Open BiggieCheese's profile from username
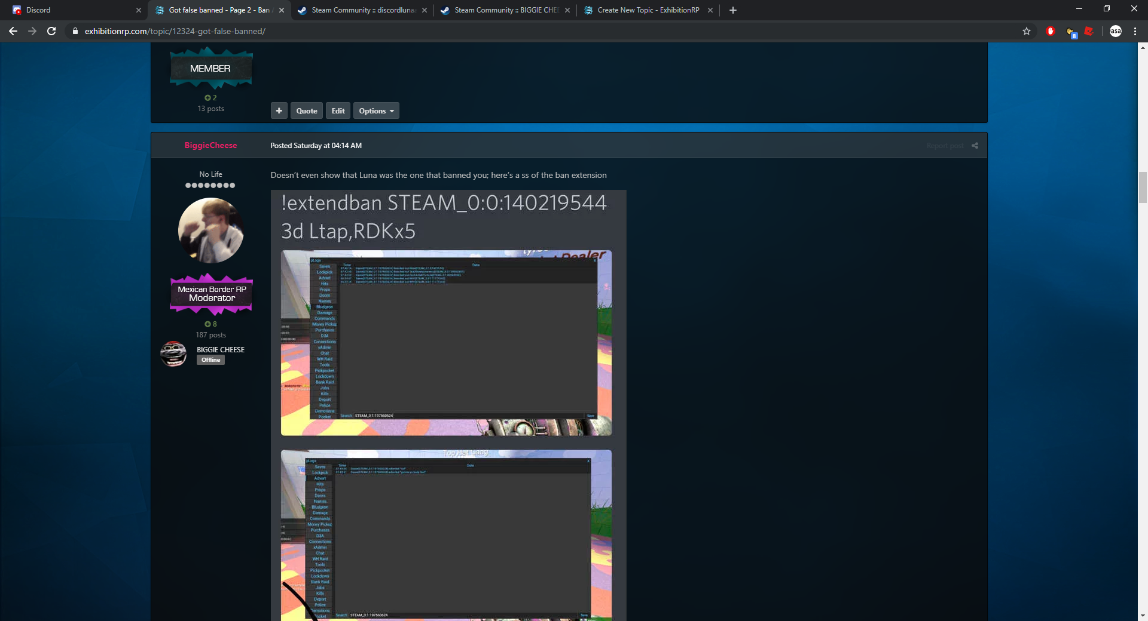Image resolution: width=1148 pixels, height=621 pixels. pyautogui.click(x=210, y=145)
